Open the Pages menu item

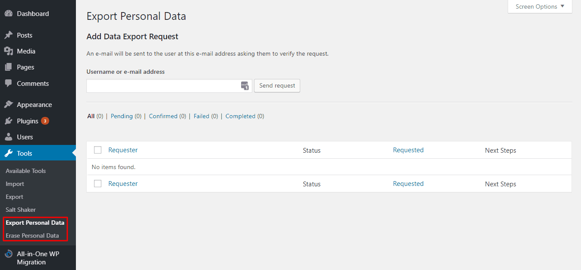[x=25, y=67]
